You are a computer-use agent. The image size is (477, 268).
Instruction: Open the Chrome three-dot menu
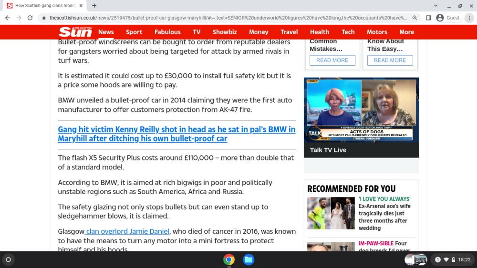point(469,18)
